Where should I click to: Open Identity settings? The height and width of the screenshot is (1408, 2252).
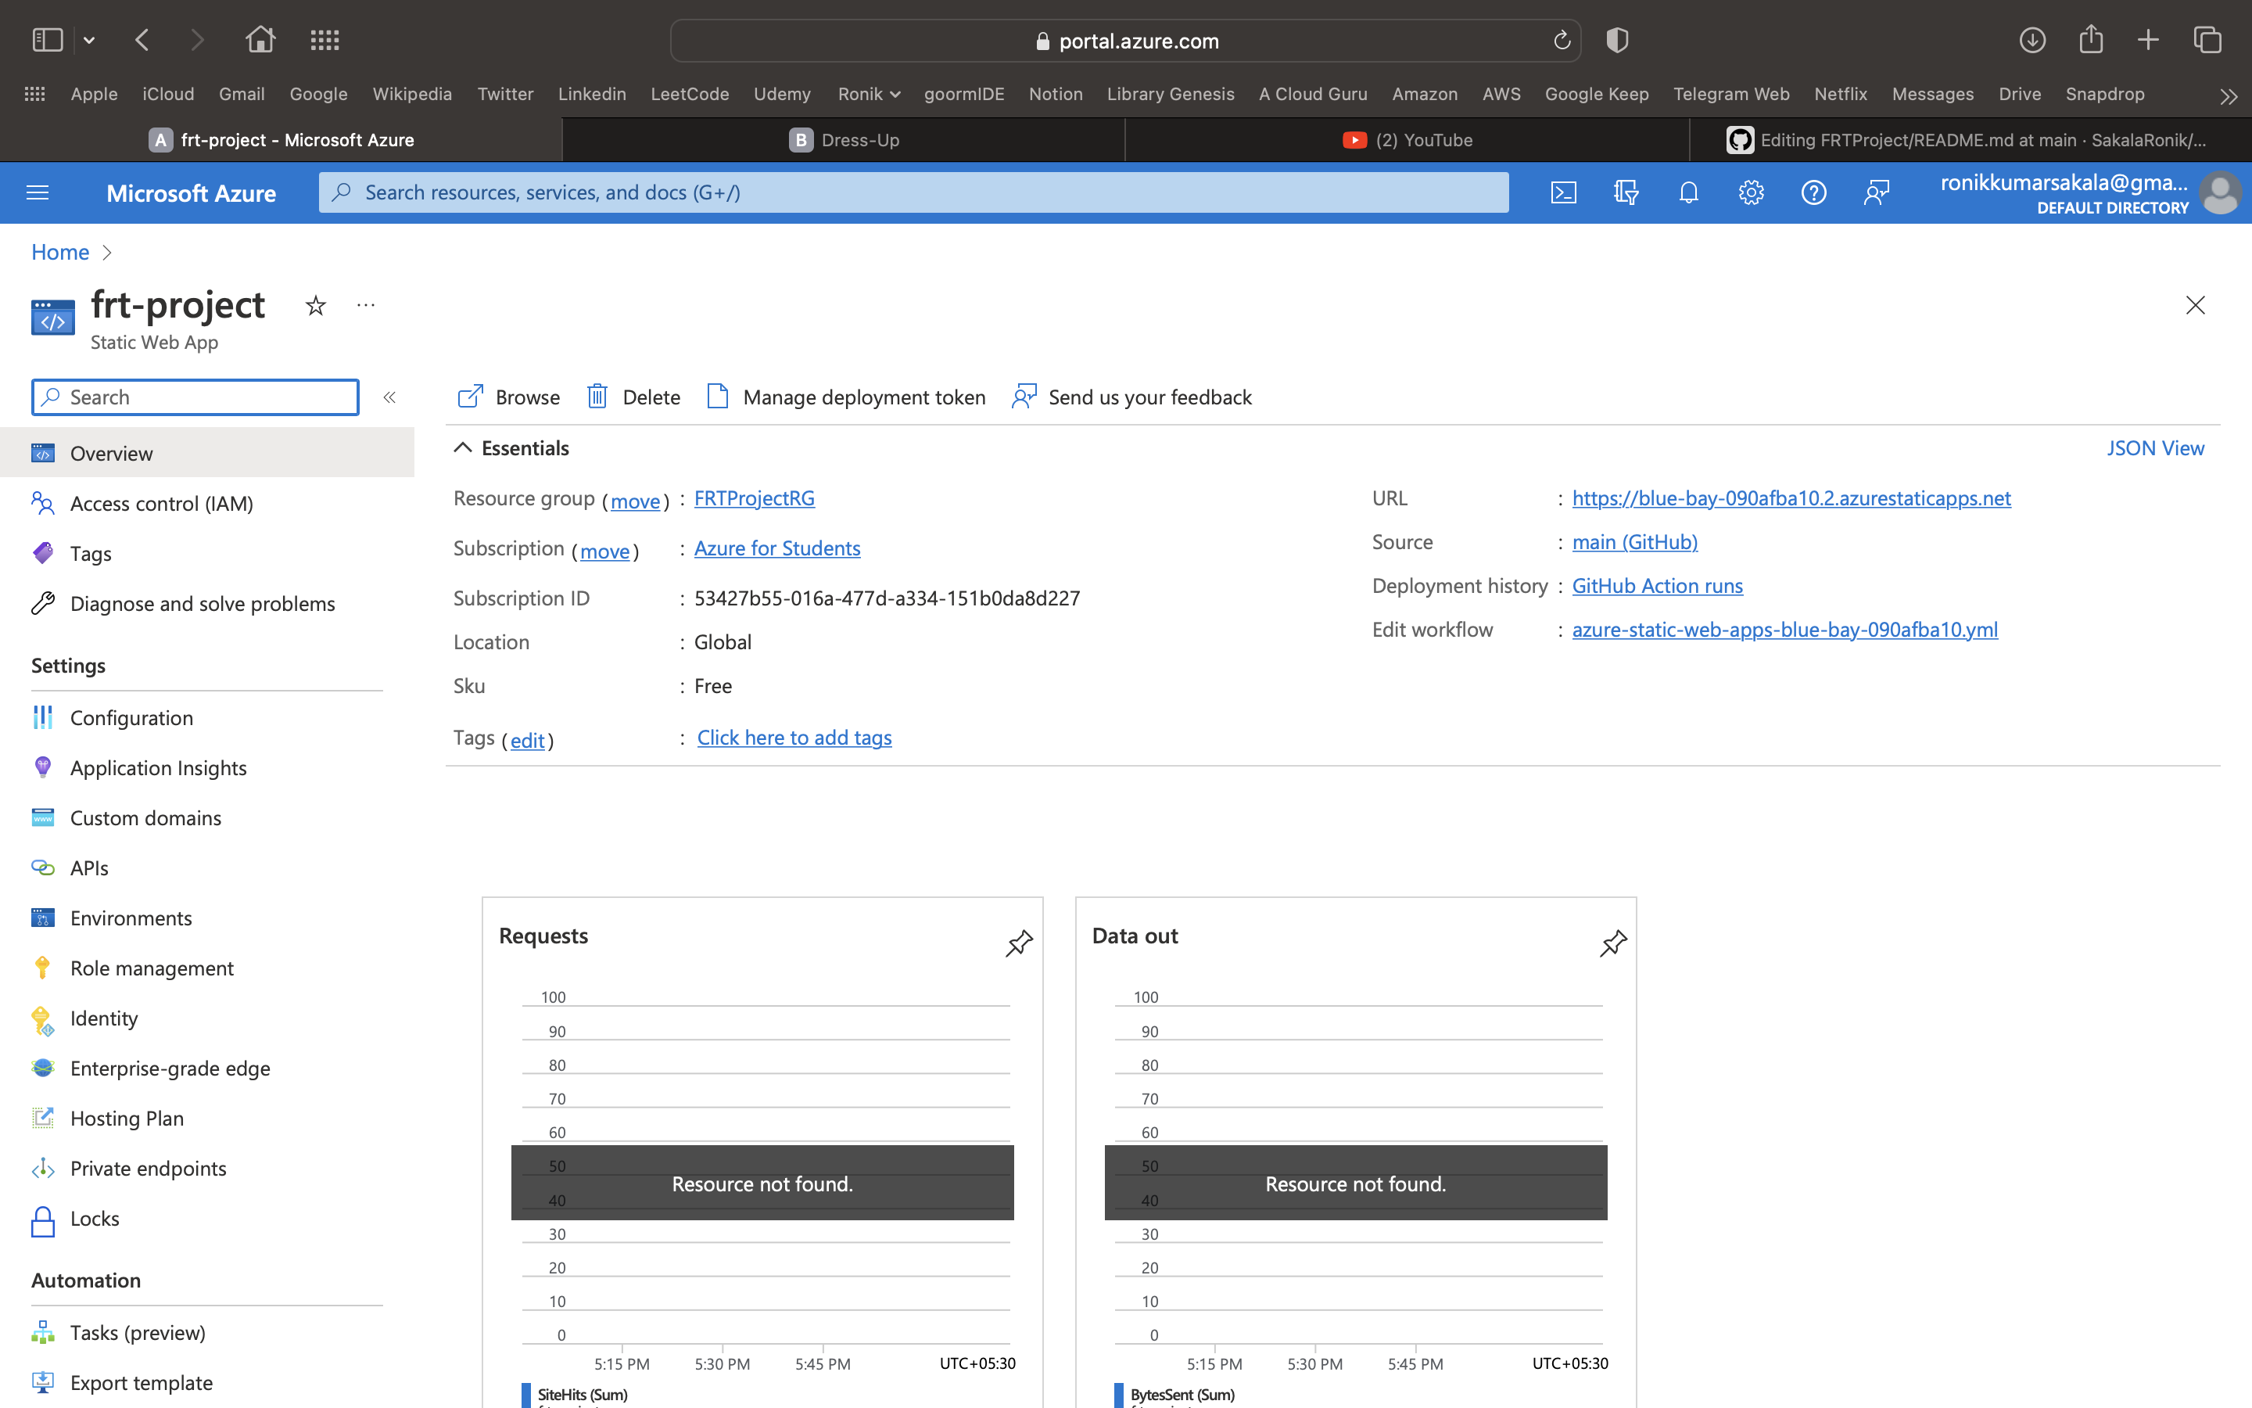pyautogui.click(x=206, y=1018)
